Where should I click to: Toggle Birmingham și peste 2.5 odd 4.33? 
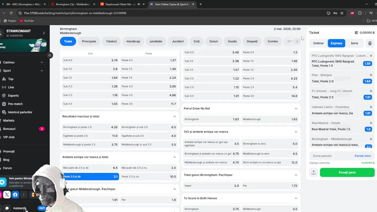tap(90, 127)
